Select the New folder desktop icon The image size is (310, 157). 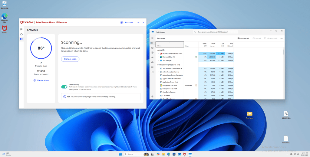(x=250, y=115)
